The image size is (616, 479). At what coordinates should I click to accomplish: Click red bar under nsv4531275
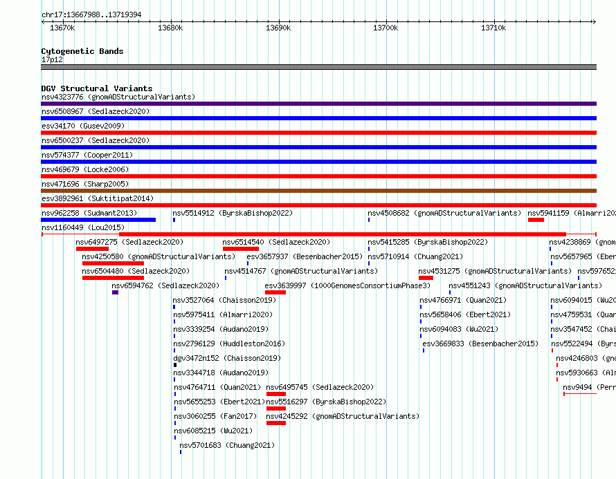[426, 278]
